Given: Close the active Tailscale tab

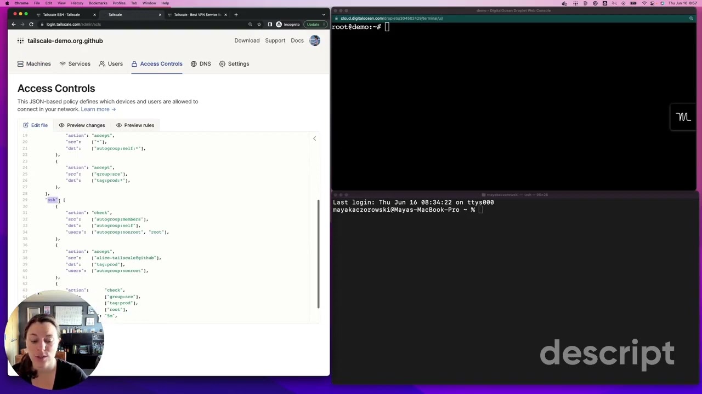Looking at the screenshot, I should click(160, 15).
